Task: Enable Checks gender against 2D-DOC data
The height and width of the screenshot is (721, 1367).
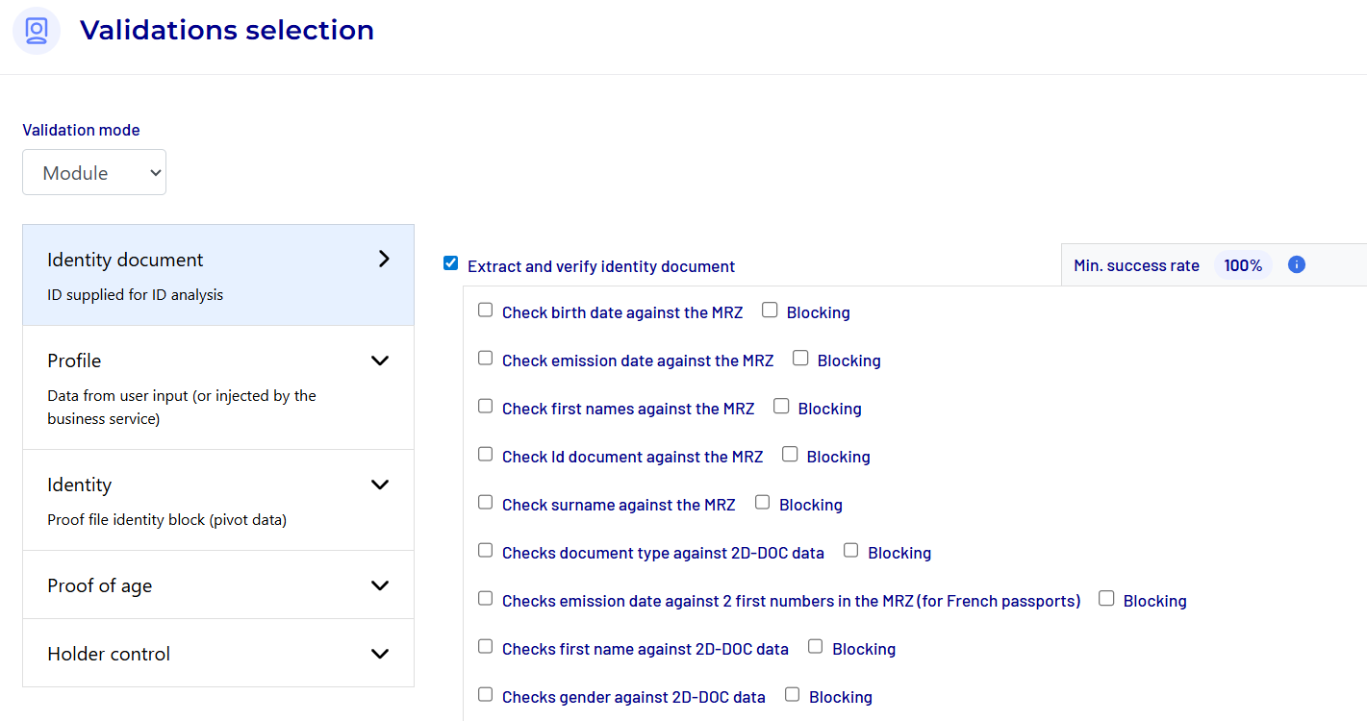Action: coord(486,694)
